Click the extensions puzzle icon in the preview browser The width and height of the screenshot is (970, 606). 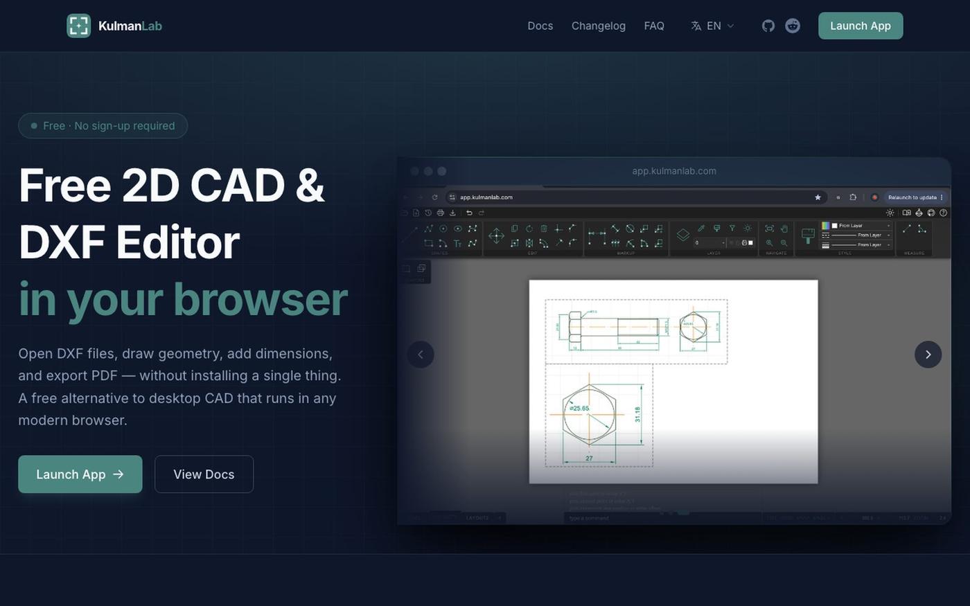coord(853,197)
